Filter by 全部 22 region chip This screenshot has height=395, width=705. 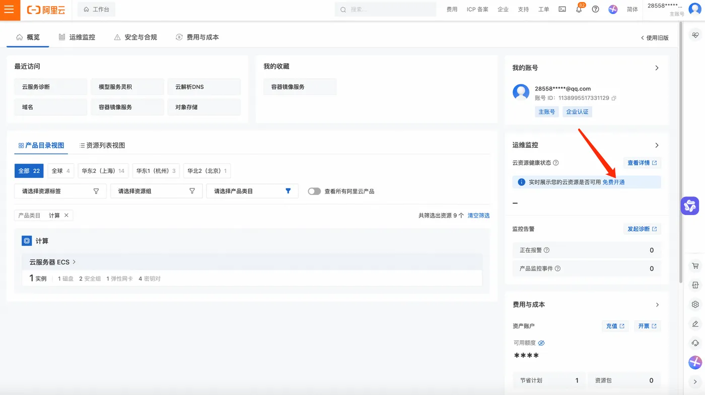pos(29,171)
